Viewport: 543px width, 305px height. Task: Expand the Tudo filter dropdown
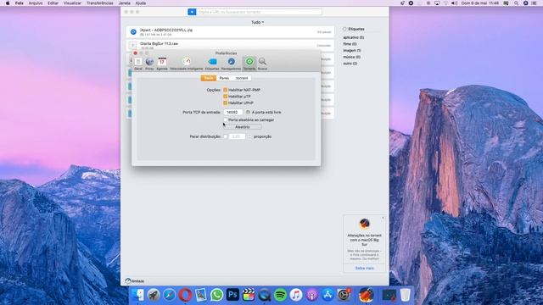click(257, 22)
